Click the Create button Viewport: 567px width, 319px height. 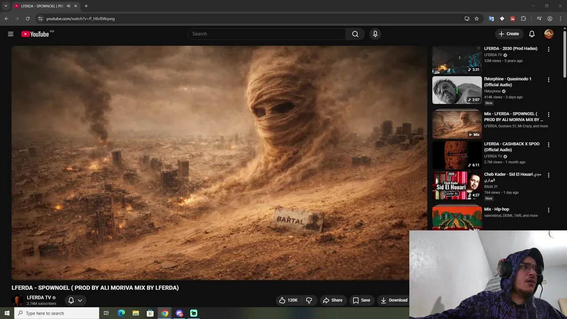(x=509, y=34)
